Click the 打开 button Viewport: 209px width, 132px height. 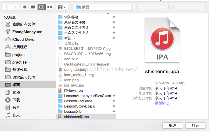(196, 125)
